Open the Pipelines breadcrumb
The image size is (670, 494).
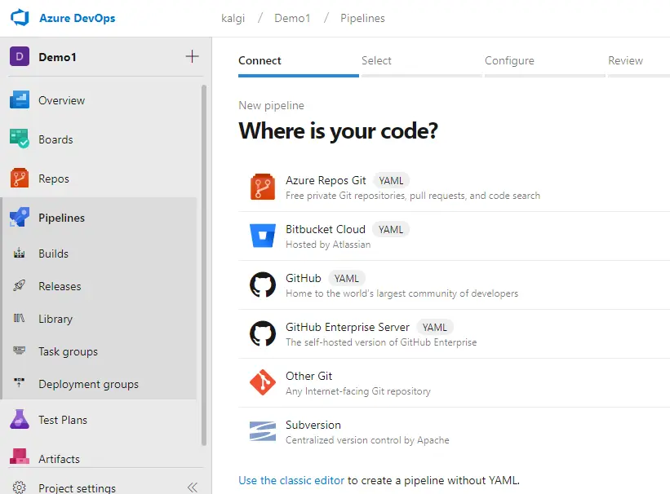tap(362, 18)
